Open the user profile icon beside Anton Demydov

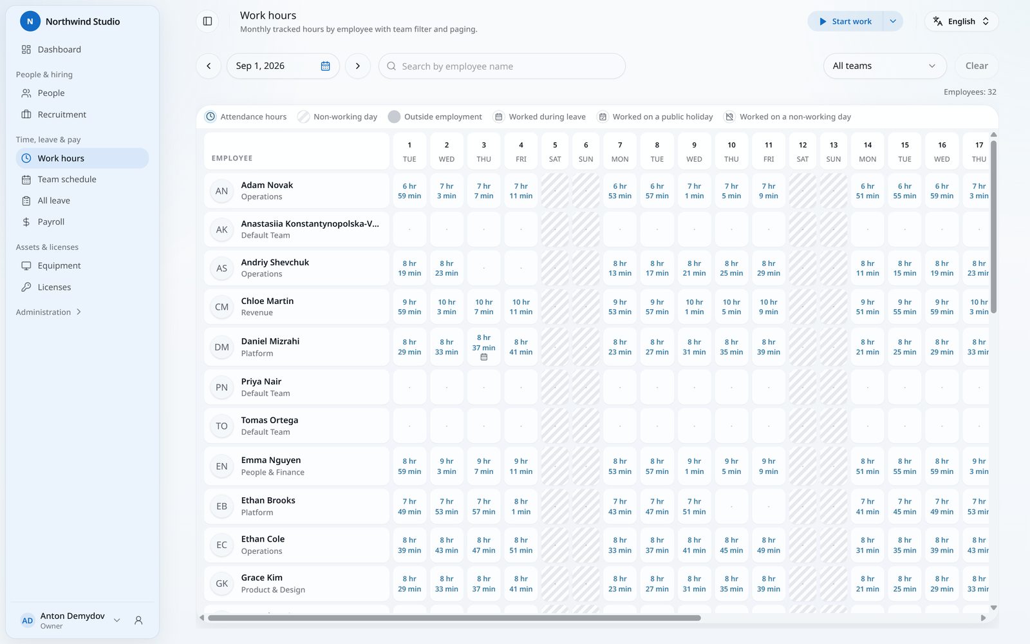click(138, 620)
